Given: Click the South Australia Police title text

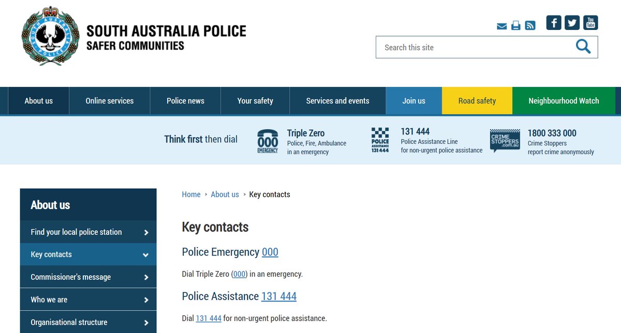Looking at the screenshot, I should [166, 31].
